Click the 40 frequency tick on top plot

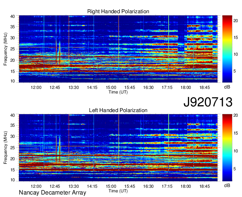12,16
